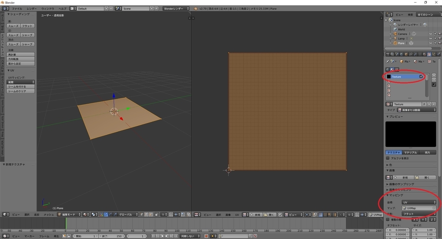The width and height of the screenshot is (442, 239).
Task: Enable the アルファを表示 checkbox
Action: point(388,158)
